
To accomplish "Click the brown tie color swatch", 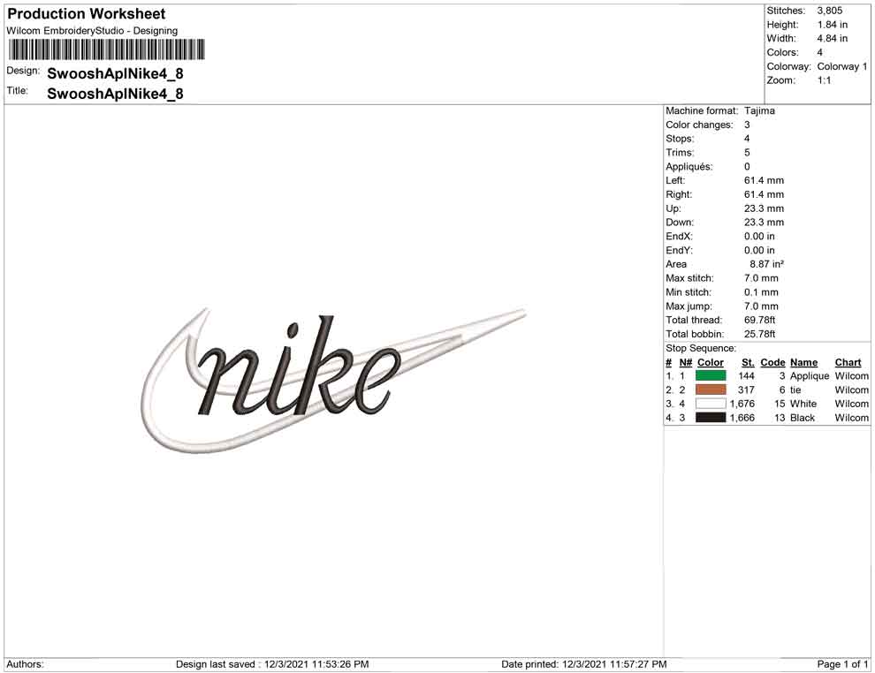I will click(711, 389).
